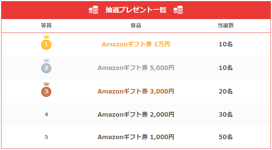Click the coin stack icon right of title
The image size is (272, 150).
178,10
